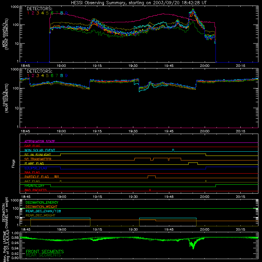Click the NON_SOLAR_EVENT flag label
The height and width of the screenshot is (262, 262).
(40, 150)
